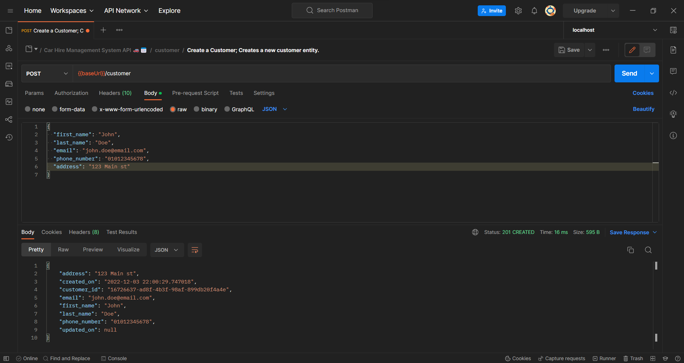
Task: Switch to comment mode icon
Action: point(647,50)
